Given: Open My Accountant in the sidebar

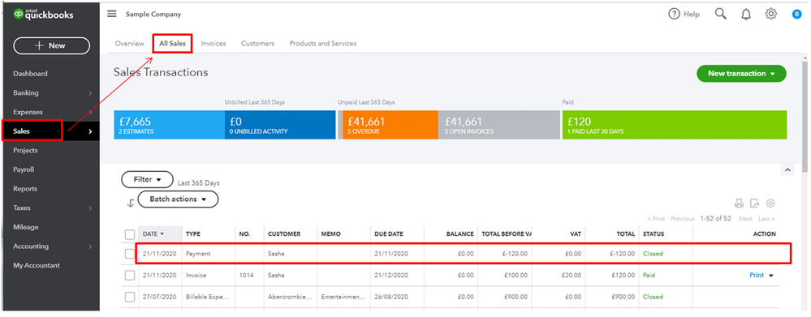Looking at the screenshot, I should click(x=37, y=265).
